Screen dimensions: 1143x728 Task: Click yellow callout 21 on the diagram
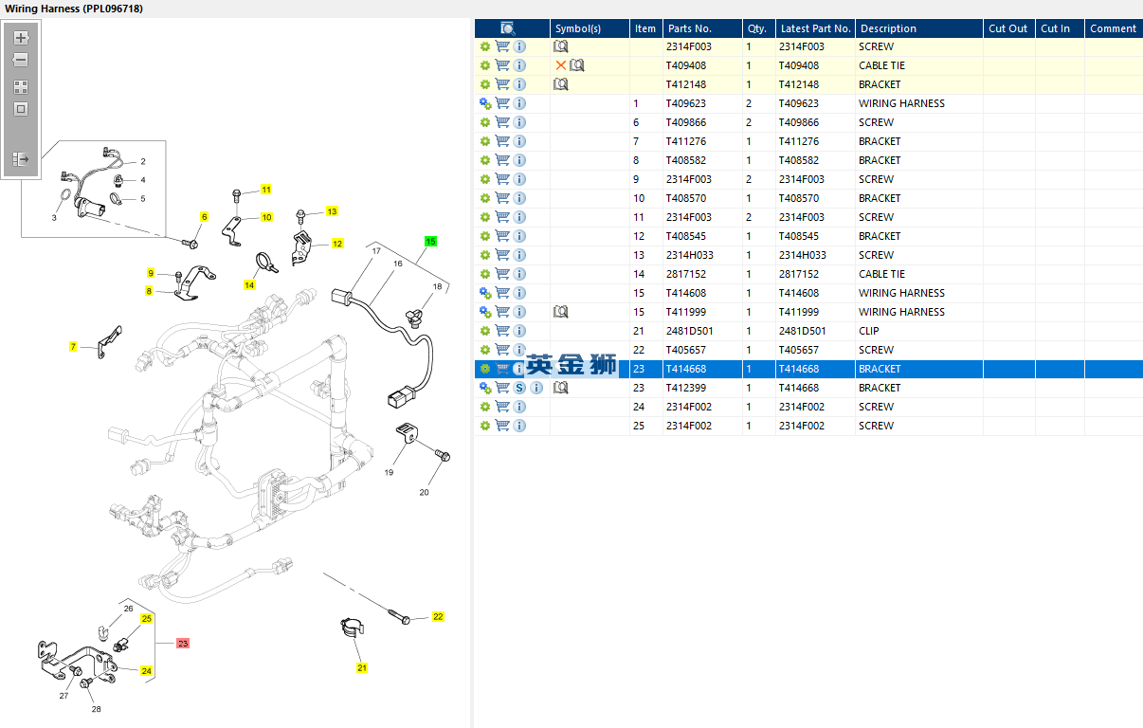pos(361,668)
